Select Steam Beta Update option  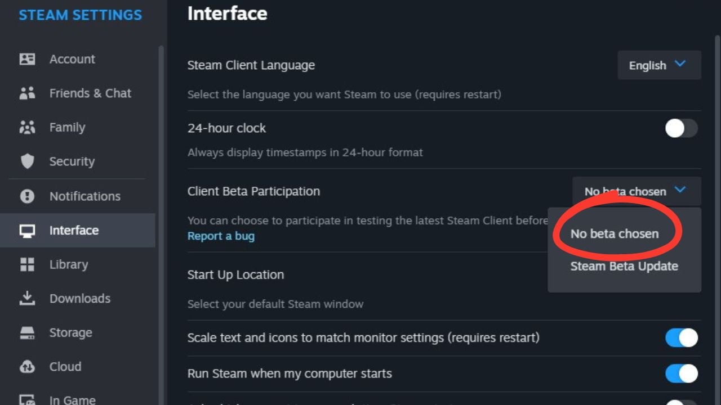[x=624, y=266]
